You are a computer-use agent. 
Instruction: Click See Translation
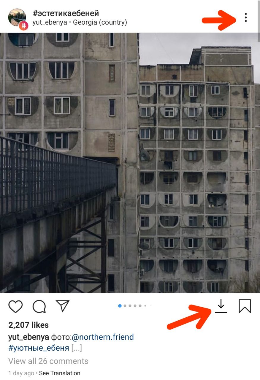tap(60, 373)
